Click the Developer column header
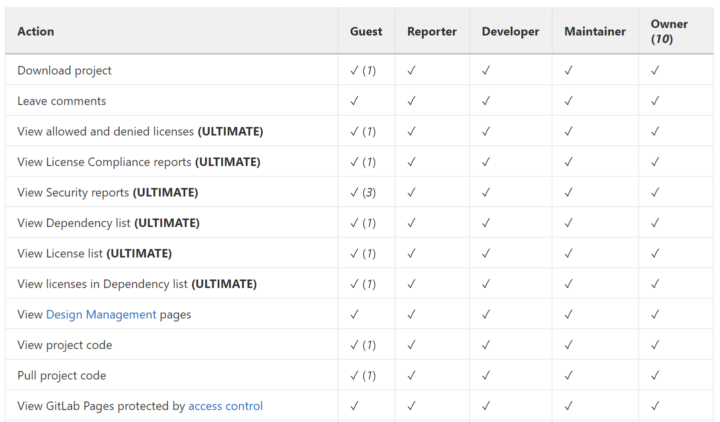 (510, 31)
